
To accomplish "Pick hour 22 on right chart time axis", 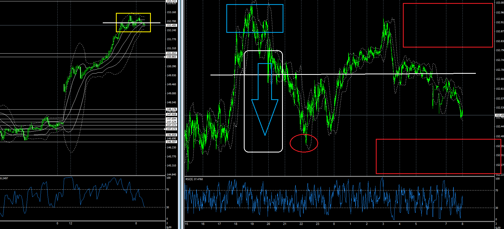I will (301, 224).
